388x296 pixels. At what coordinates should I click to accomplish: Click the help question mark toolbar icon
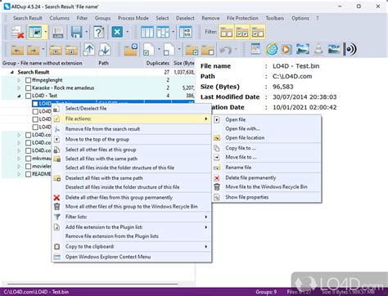(x=99, y=32)
